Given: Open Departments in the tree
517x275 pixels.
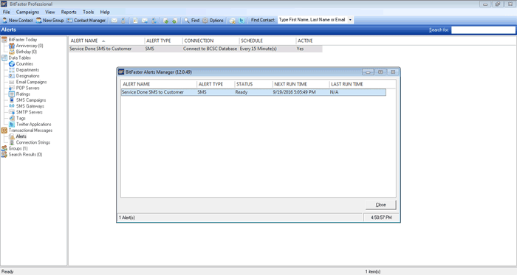Looking at the screenshot, I should [x=24, y=70].
